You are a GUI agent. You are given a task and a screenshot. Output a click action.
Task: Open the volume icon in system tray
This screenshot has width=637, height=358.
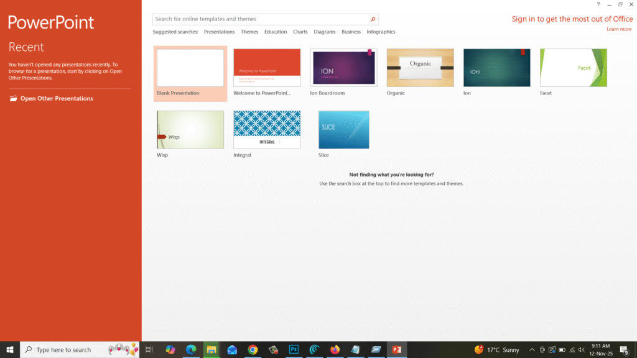pyautogui.click(x=582, y=349)
